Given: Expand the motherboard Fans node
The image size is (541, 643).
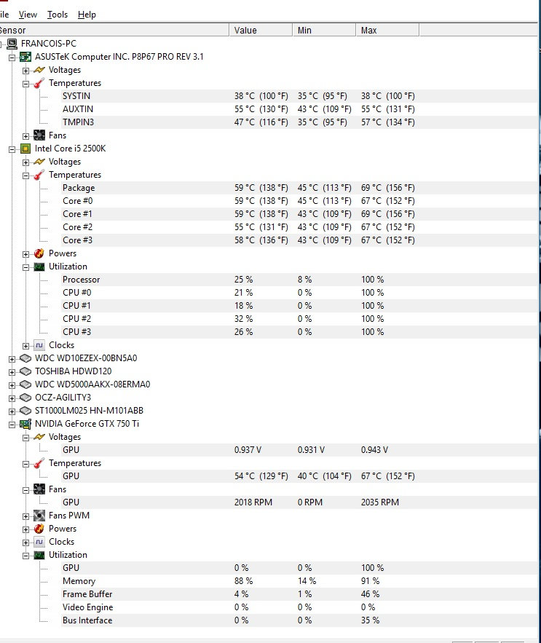Looking at the screenshot, I should [x=25, y=135].
